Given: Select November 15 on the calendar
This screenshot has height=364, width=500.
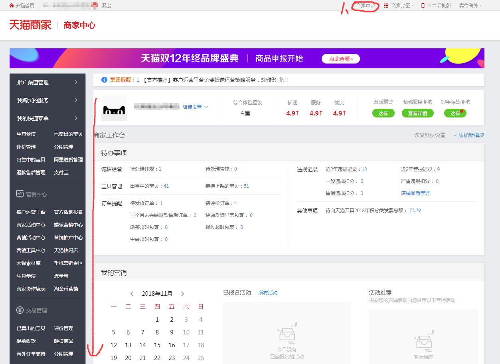Looking at the screenshot, I should [157, 345].
